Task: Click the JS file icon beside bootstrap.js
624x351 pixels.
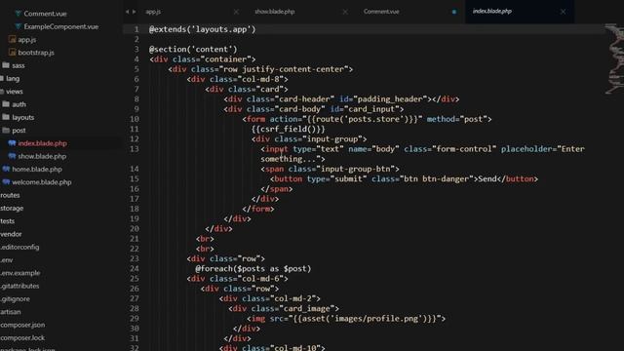Action: tap(13, 52)
